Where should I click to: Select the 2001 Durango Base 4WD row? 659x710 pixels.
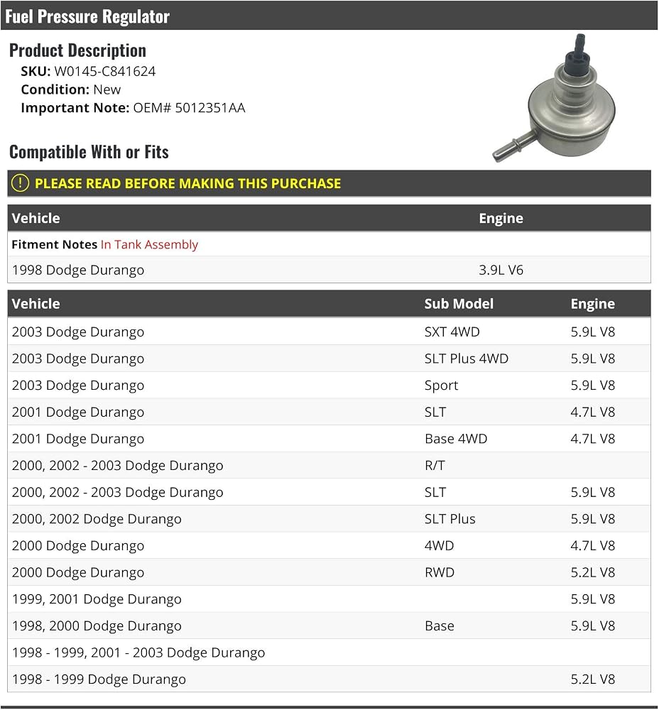point(329,439)
